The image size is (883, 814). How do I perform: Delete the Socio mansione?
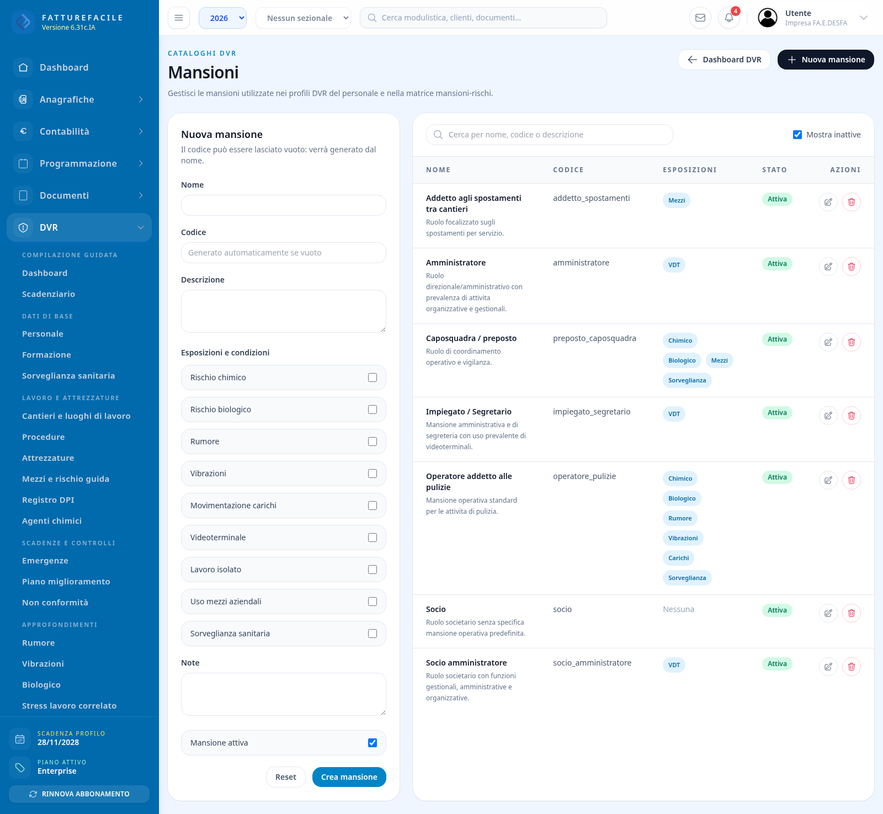pos(852,613)
